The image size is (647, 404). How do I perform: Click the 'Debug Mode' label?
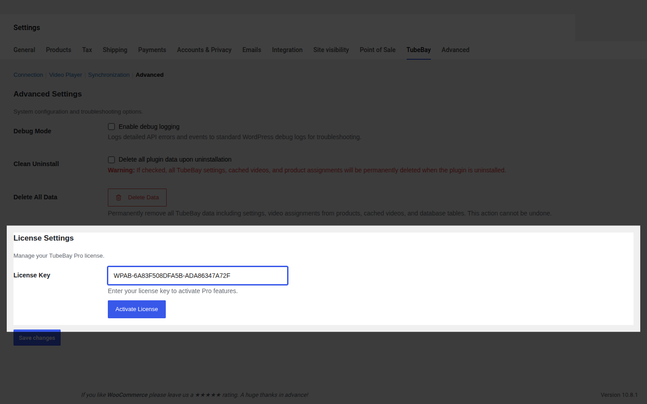pyautogui.click(x=32, y=131)
